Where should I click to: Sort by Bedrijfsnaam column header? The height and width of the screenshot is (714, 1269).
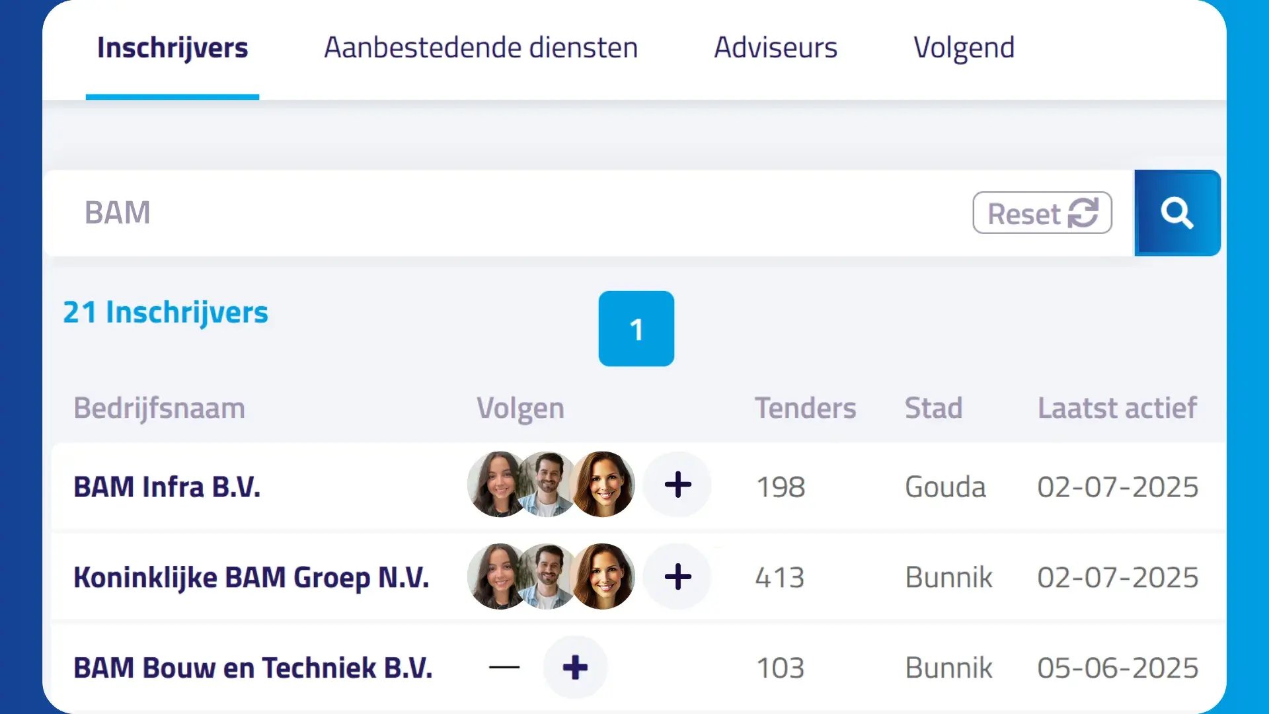point(159,408)
